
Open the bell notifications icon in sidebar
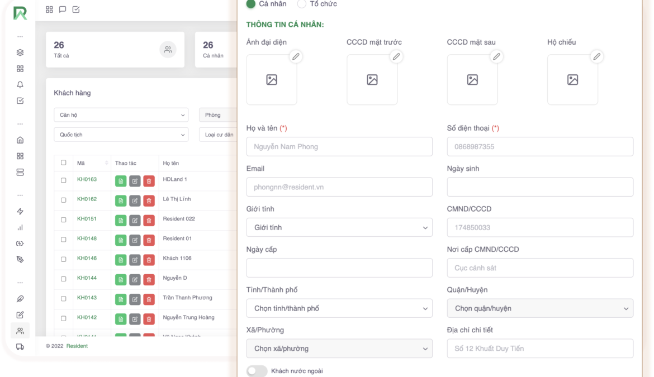(20, 85)
